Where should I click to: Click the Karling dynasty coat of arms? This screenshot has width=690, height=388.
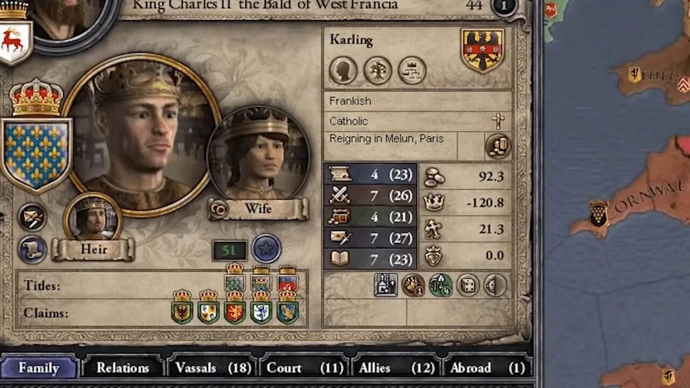(x=482, y=51)
